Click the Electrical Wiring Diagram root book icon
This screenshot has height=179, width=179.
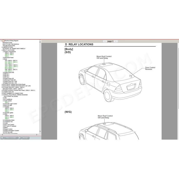(3, 41)
